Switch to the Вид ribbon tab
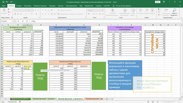This screenshot has width=183, height=103. point(81,6)
